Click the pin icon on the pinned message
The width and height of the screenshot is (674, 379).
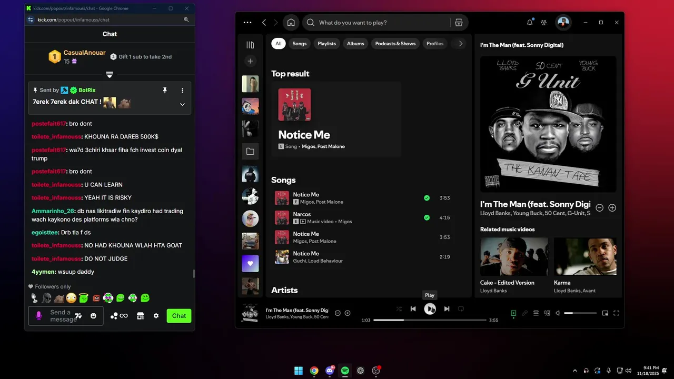click(165, 91)
